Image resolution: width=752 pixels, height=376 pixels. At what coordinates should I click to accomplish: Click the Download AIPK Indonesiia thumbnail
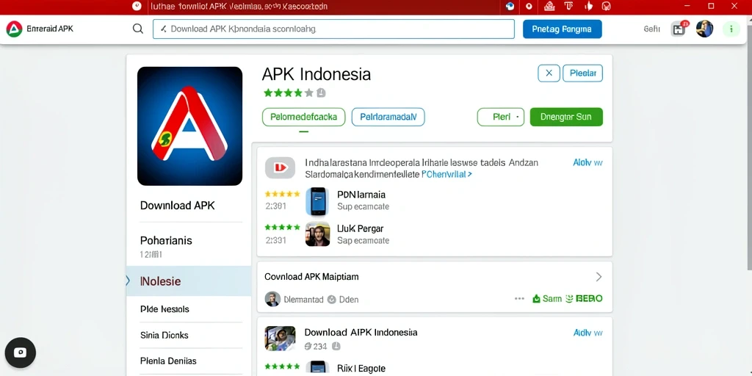tap(280, 338)
